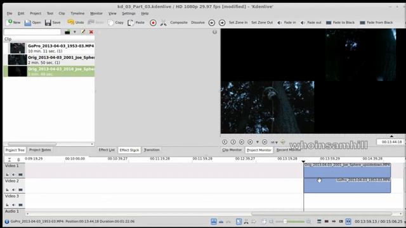Image resolution: width=406 pixels, height=228 pixels.
Task: Select the upsidedown clip on Video 1 track
Action: 347,170
